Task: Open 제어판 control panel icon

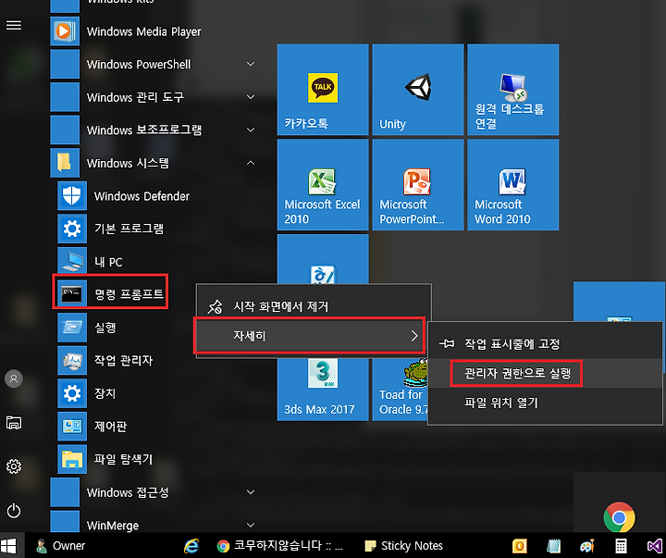Action: pyautogui.click(x=72, y=427)
